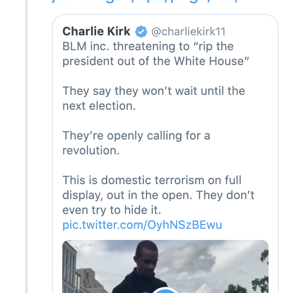Click the blue verified badge icon

pos(141,32)
